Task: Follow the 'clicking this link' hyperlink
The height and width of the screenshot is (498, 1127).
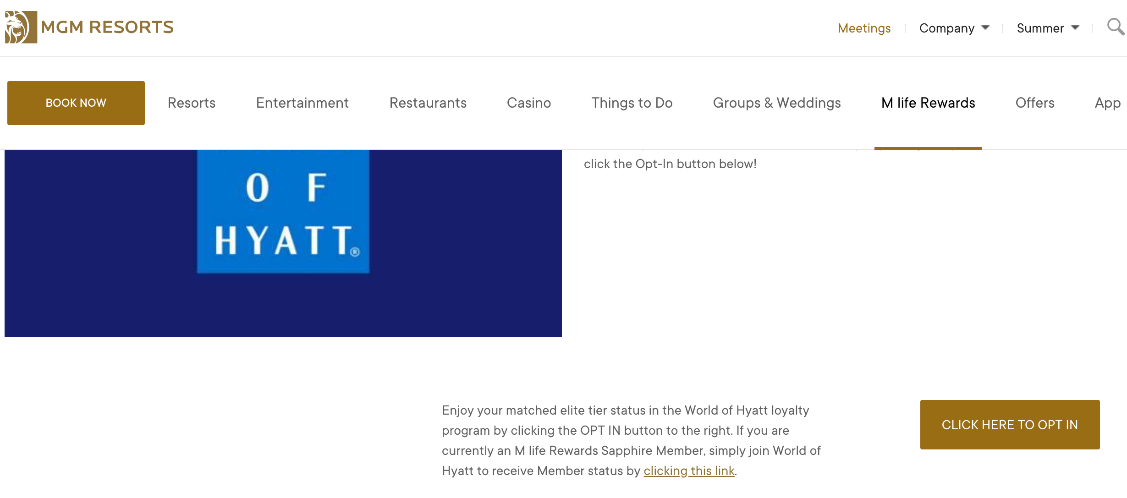Action: [689, 471]
